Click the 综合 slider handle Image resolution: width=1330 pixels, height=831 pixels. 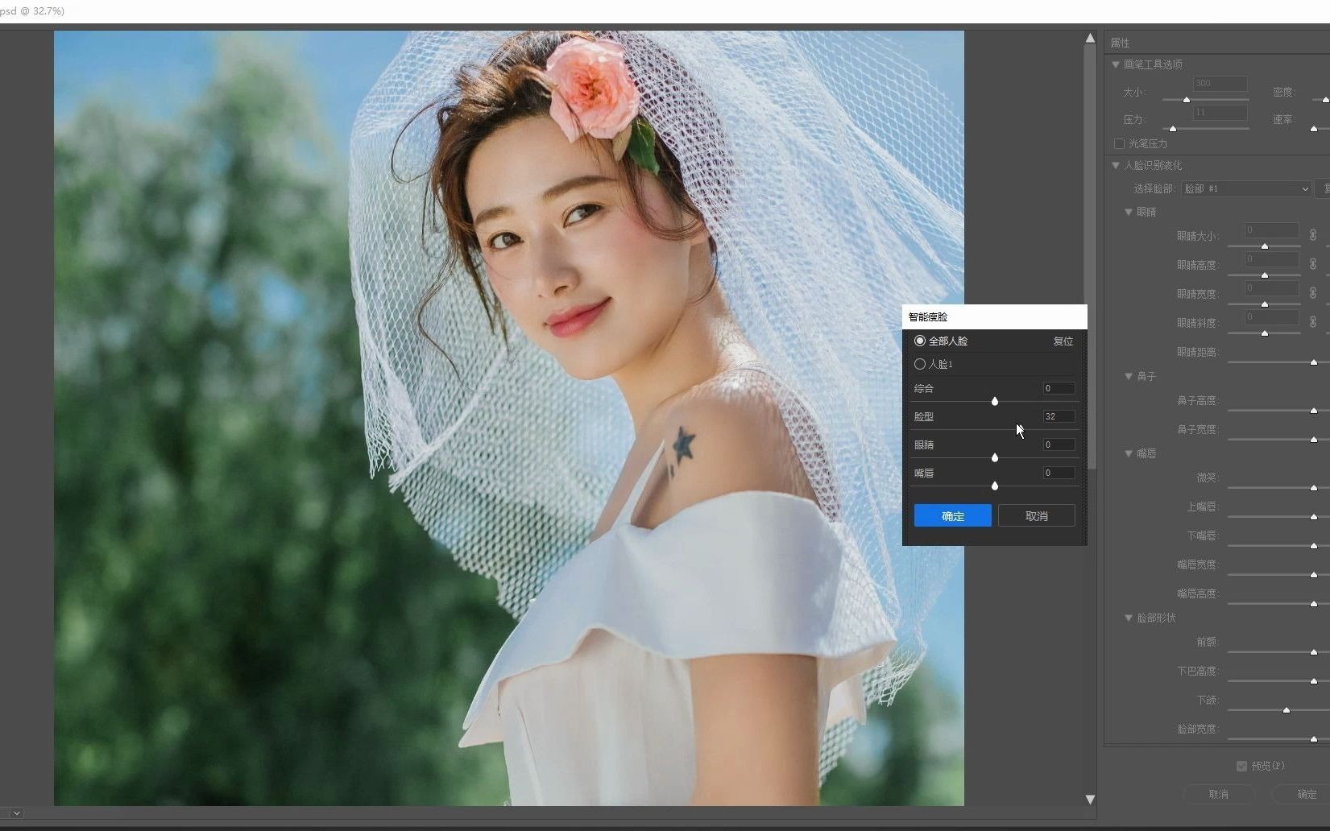995,401
